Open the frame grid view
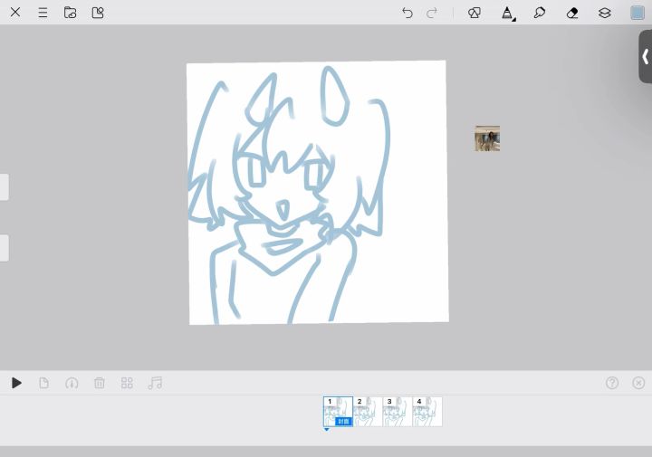Screen dimensions: 652x457 [x=127, y=383]
